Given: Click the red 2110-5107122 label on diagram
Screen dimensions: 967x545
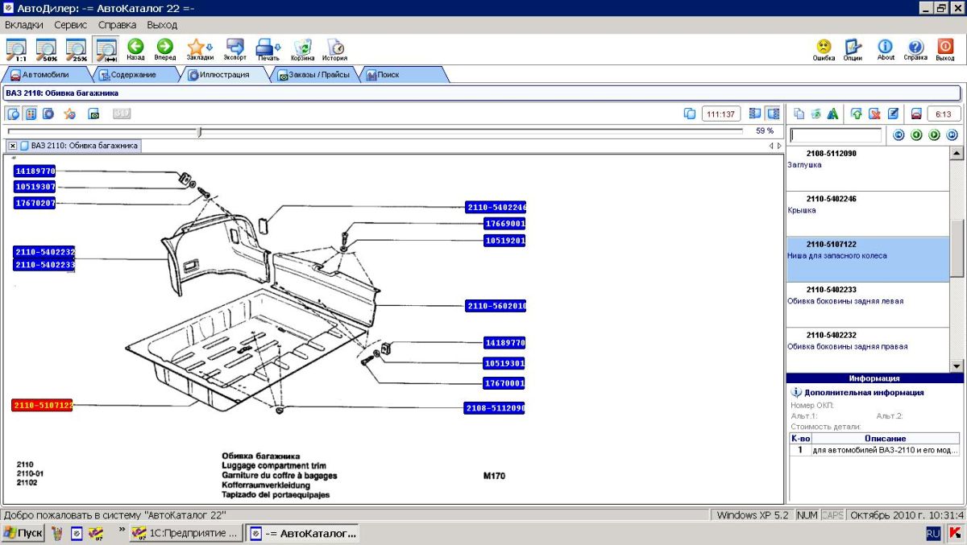Looking at the screenshot, I should (42, 406).
